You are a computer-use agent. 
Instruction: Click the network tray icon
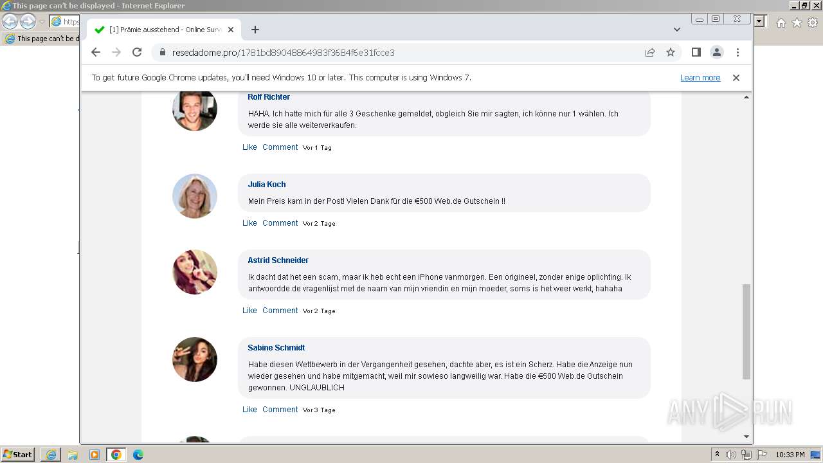(x=746, y=455)
